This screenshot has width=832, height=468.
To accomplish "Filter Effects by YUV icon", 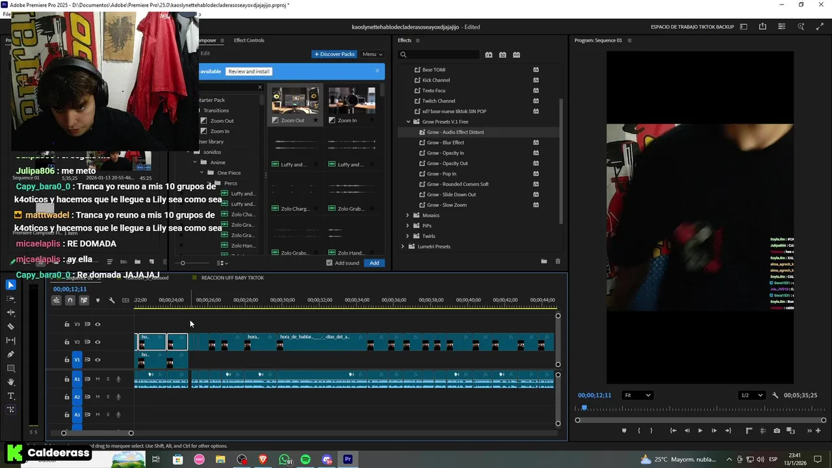I will point(516,55).
